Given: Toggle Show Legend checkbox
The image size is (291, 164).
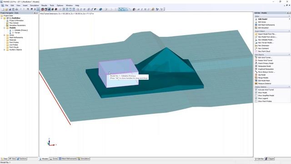Looking at the screenshot, I should (256, 98).
